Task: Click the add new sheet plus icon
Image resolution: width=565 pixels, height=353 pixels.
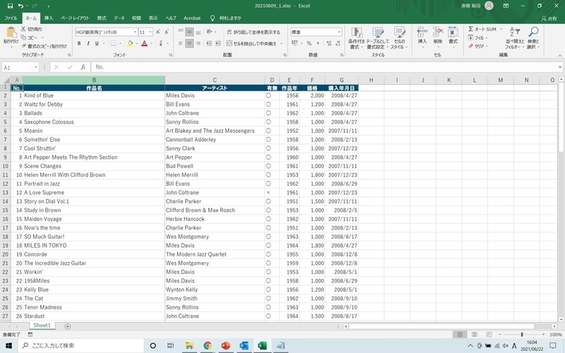Action: [x=67, y=326]
